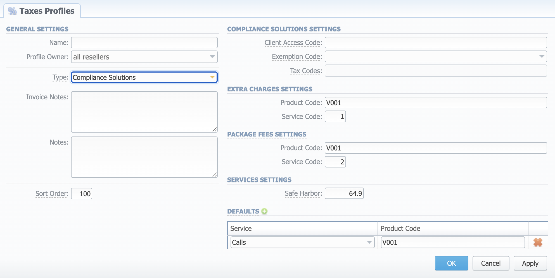This screenshot has height=278, width=555.
Task: Click the percent icon on Taxes Profiles tab
Action: point(12,11)
